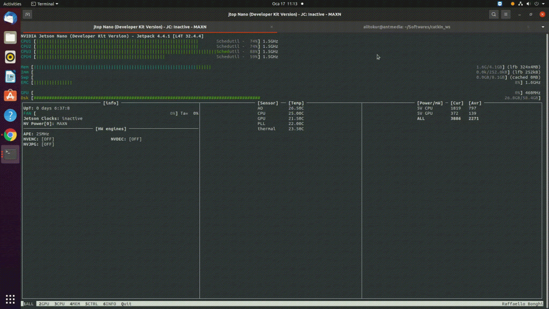Viewport: 549px width, 309px height.
Task: Open Ubuntu Software store icon
Action: click(10, 95)
